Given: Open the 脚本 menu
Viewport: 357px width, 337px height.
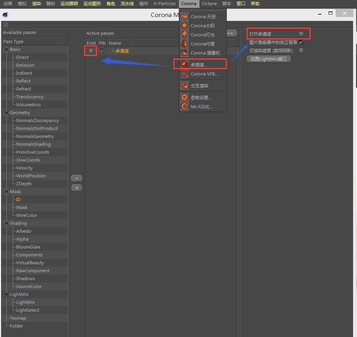Looking at the screenshot, I should point(226,4).
